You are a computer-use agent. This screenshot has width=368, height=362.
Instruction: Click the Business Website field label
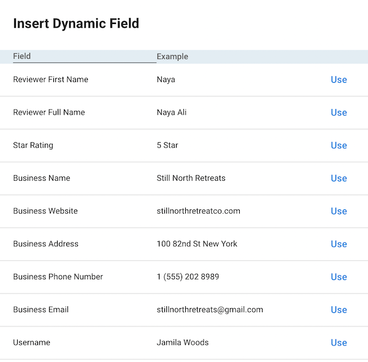point(45,211)
